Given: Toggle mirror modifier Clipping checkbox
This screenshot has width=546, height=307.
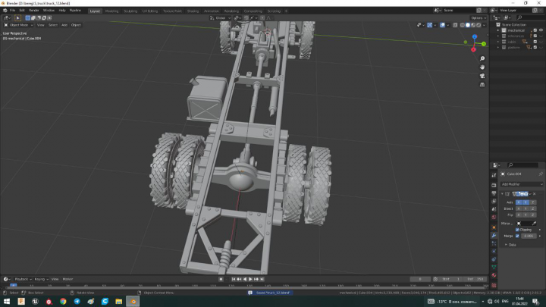Looking at the screenshot, I should pos(517,230).
